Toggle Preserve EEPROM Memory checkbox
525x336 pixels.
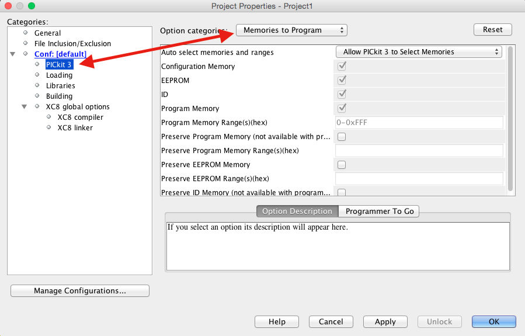[342, 165]
